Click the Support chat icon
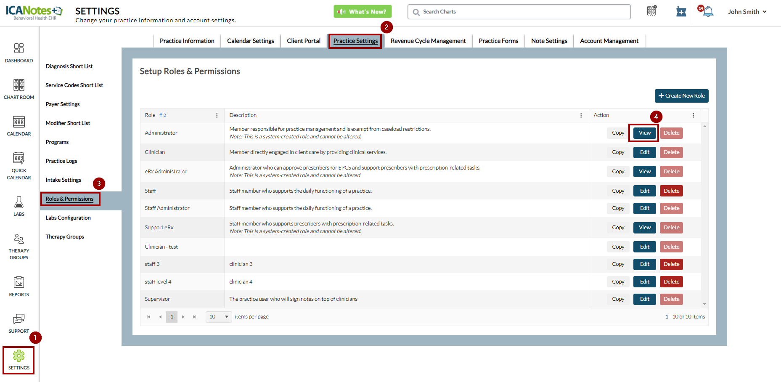 pos(19,319)
